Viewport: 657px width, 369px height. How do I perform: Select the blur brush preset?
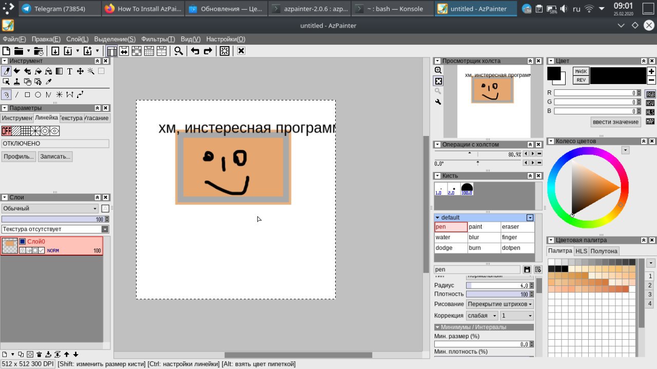484,237
